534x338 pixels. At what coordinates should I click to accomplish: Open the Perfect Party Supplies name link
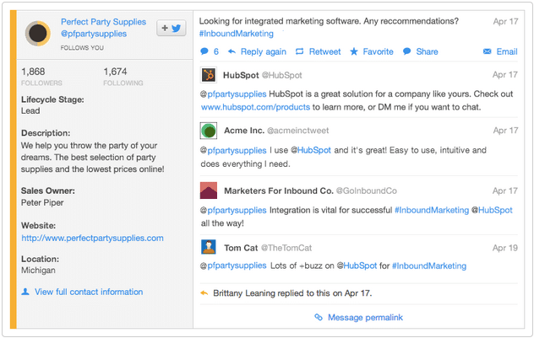pos(104,22)
